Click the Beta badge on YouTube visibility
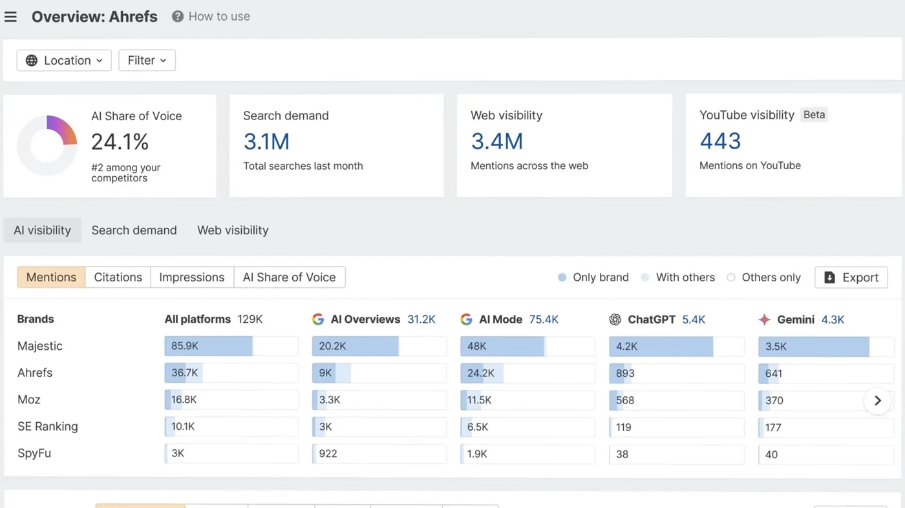The width and height of the screenshot is (905, 508). [814, 115]
